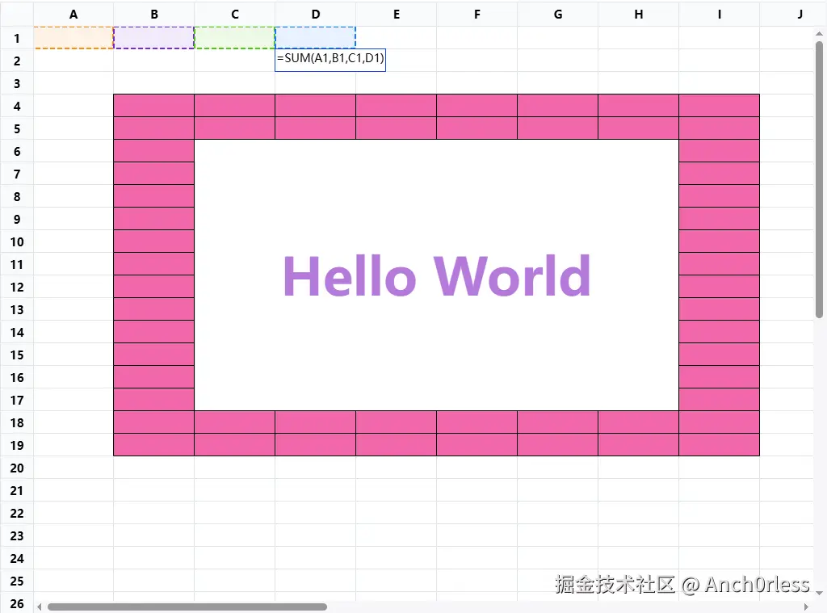Select column header J
The image size is (827, 613).
coord(800,14)
